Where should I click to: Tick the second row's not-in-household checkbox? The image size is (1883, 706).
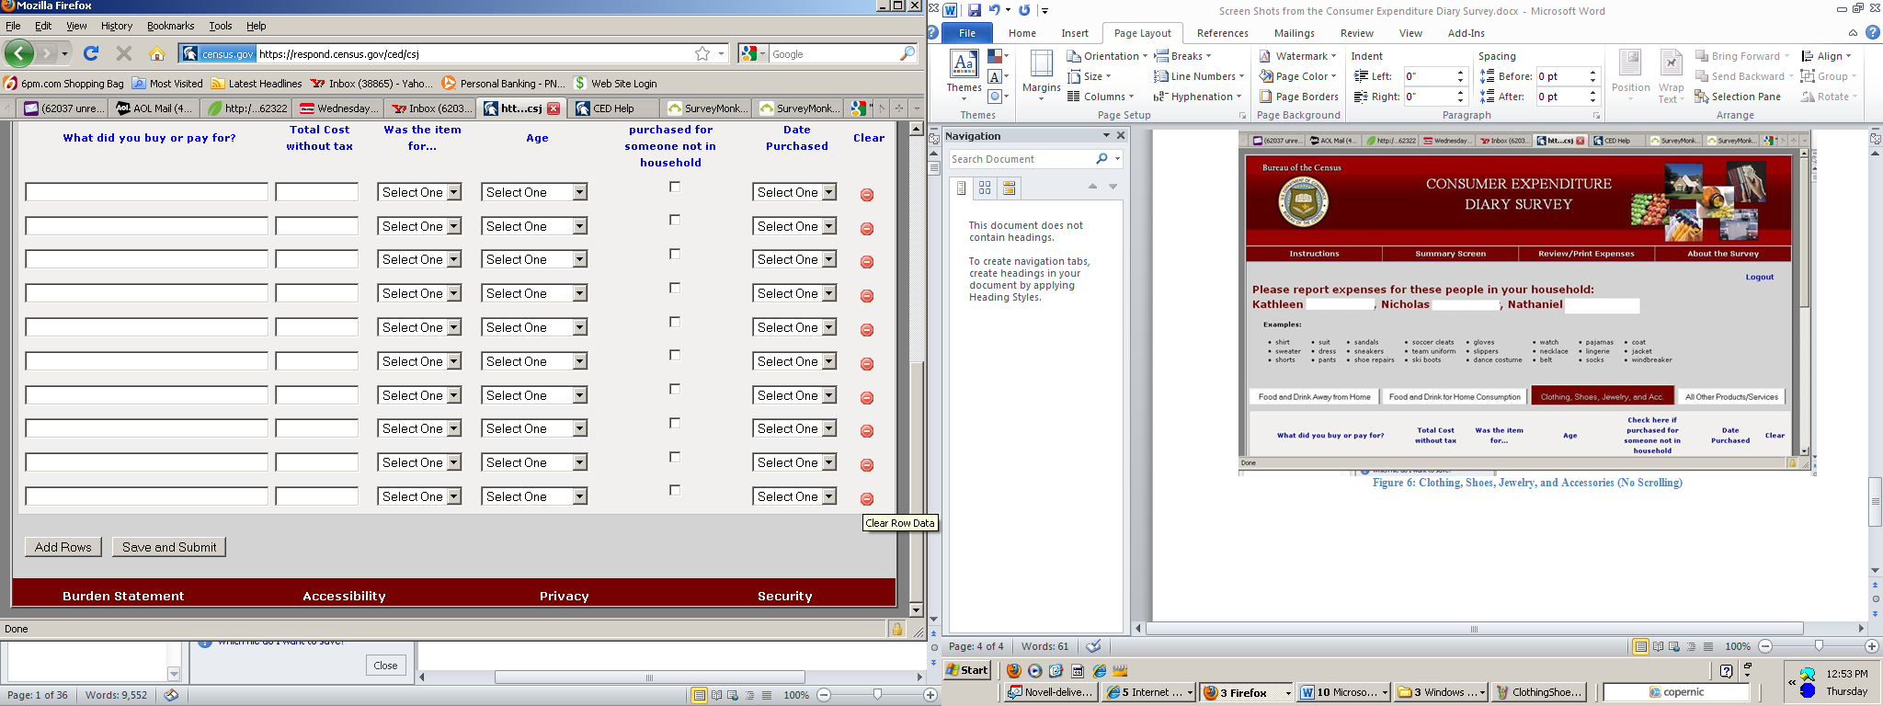point(675,221)
